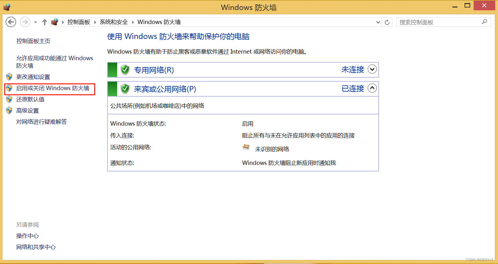The height and width of the screenshot is (264, 498).
Task: Expand the arrow after 系统和安全 breadcrumb
Action: coord(133,22)
